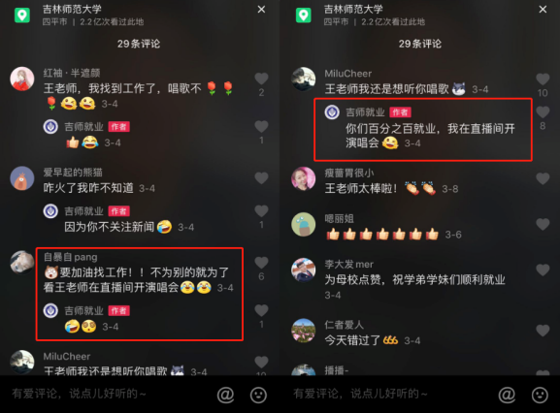Screen dimensions: 560x413
Task: Click the @ mention icon in left panel
Action: [x=226, y=395]
